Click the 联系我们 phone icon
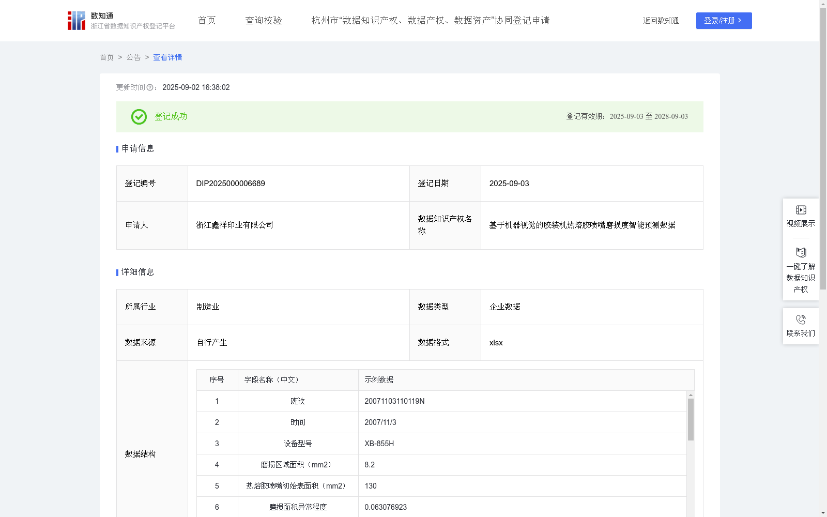Viewport: 827px width, 517px height. coord(801,320)
